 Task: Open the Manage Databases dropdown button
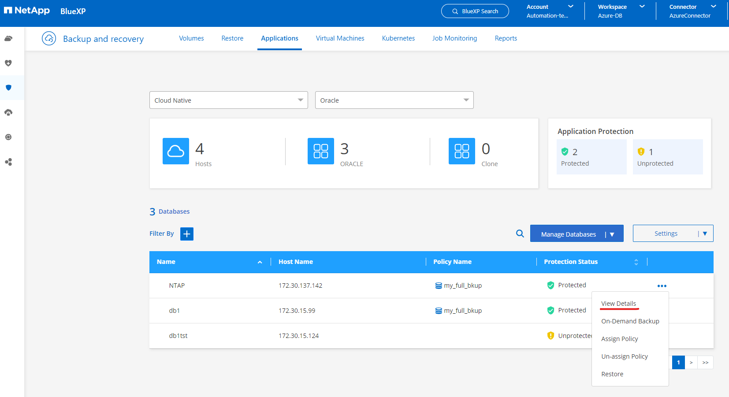point(577,234)
